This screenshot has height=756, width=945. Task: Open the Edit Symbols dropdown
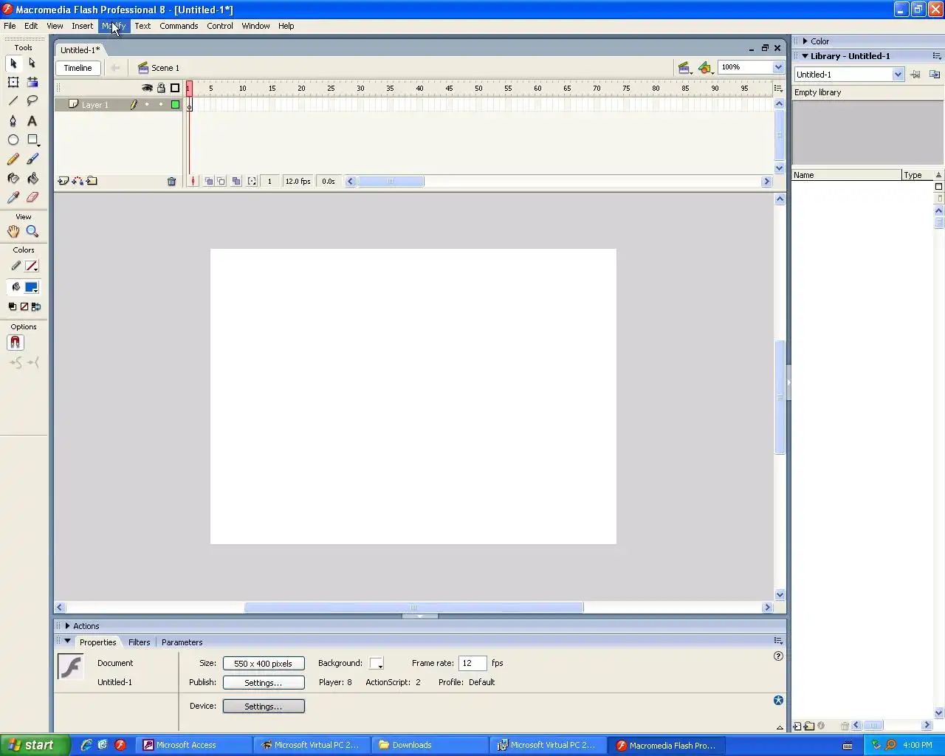(x=706, y=68)
